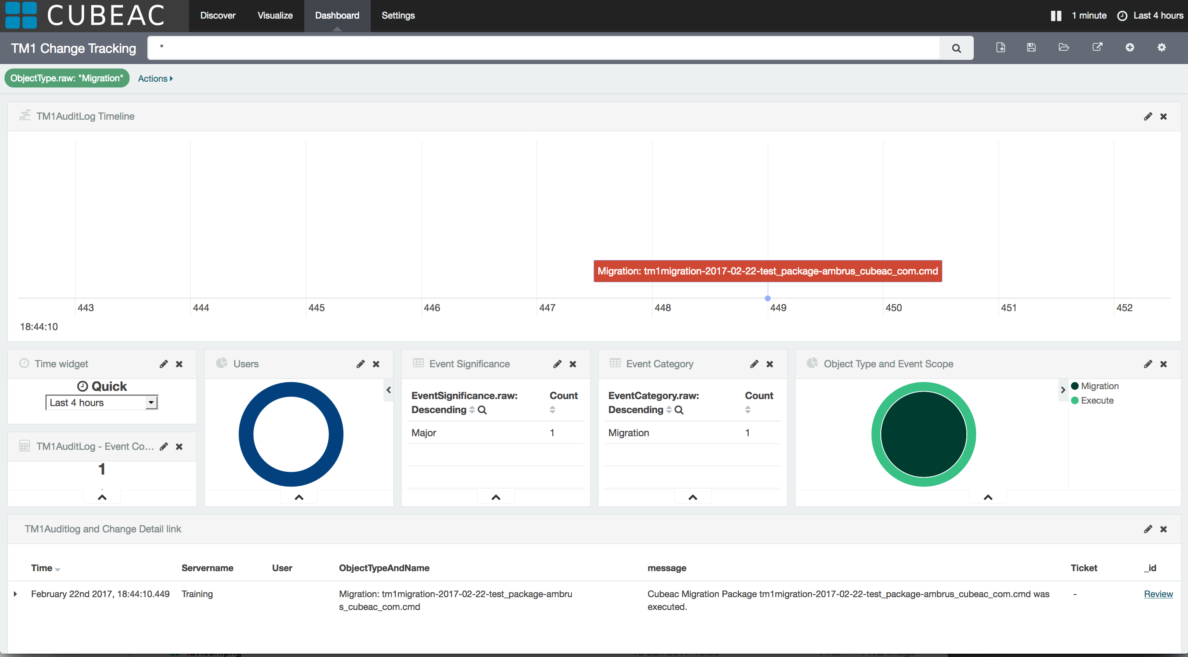Click the search magnifier button

[956, 48]
